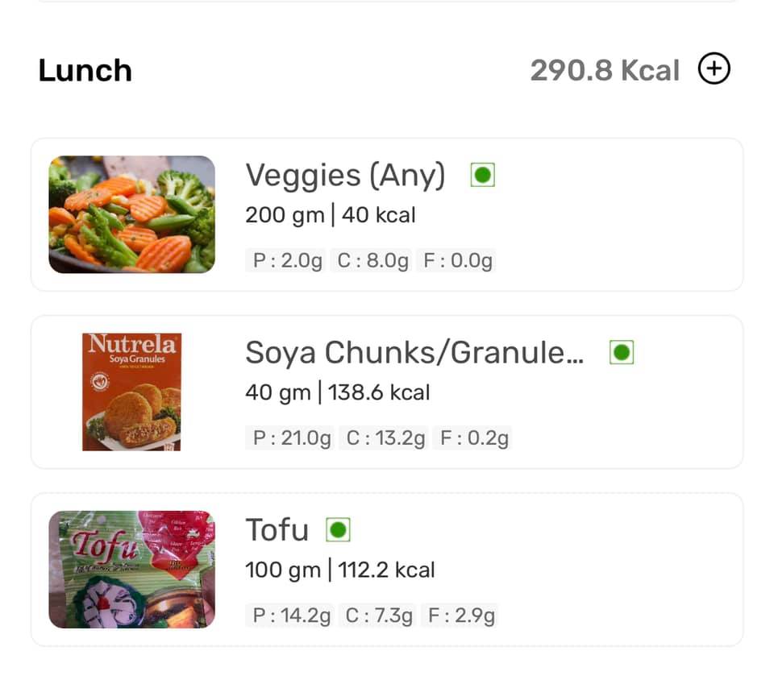Open the Veggies food photo

coord(131,214)
